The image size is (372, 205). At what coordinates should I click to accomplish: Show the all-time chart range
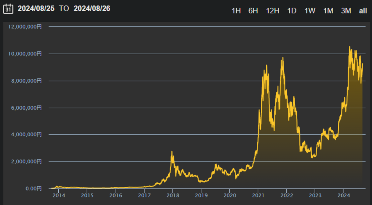tap(363, 11)
